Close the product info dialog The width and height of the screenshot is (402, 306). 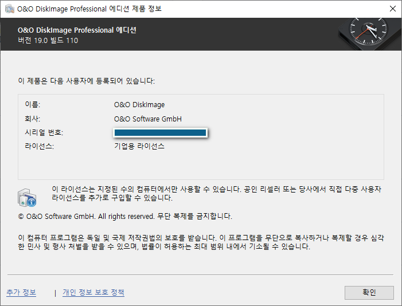(392, 9)
